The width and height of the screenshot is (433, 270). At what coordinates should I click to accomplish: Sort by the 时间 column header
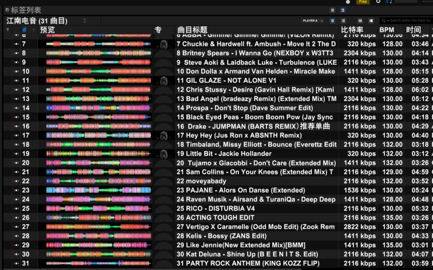[413, 30]
